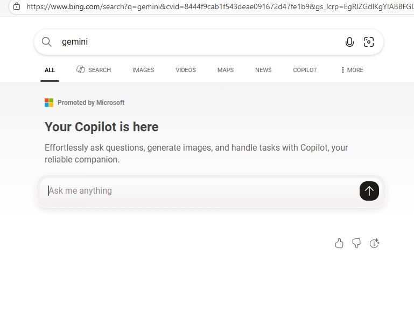Open the Videos tab
This screenshot has width=414, height=312.
[186, 70]
